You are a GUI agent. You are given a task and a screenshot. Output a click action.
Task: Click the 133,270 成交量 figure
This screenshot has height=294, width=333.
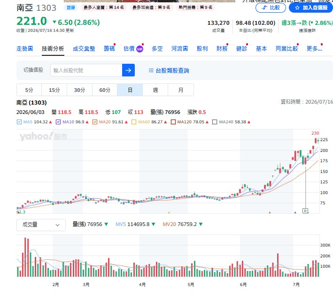[x=218, y=23]
